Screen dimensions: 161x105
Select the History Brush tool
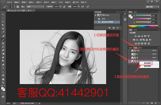[x=3, y=47]
